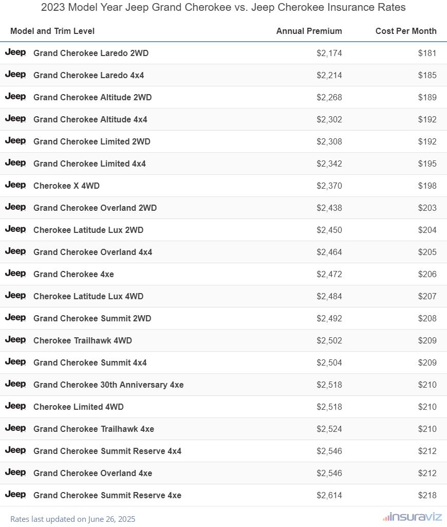
Task: Click Jeep logo beside Grand Cherokee Laredo 2WD
Action: [x=15, y=52]
